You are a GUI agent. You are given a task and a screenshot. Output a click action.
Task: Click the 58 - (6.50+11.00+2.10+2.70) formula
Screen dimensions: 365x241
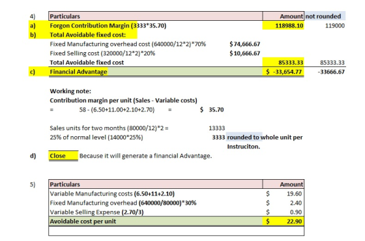(x=117, y=110)
